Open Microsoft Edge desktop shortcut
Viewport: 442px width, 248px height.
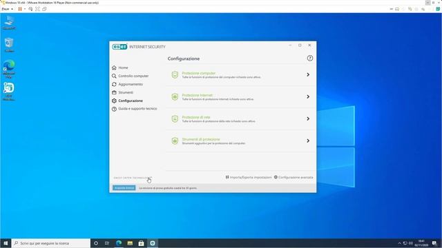coord(9,69)
